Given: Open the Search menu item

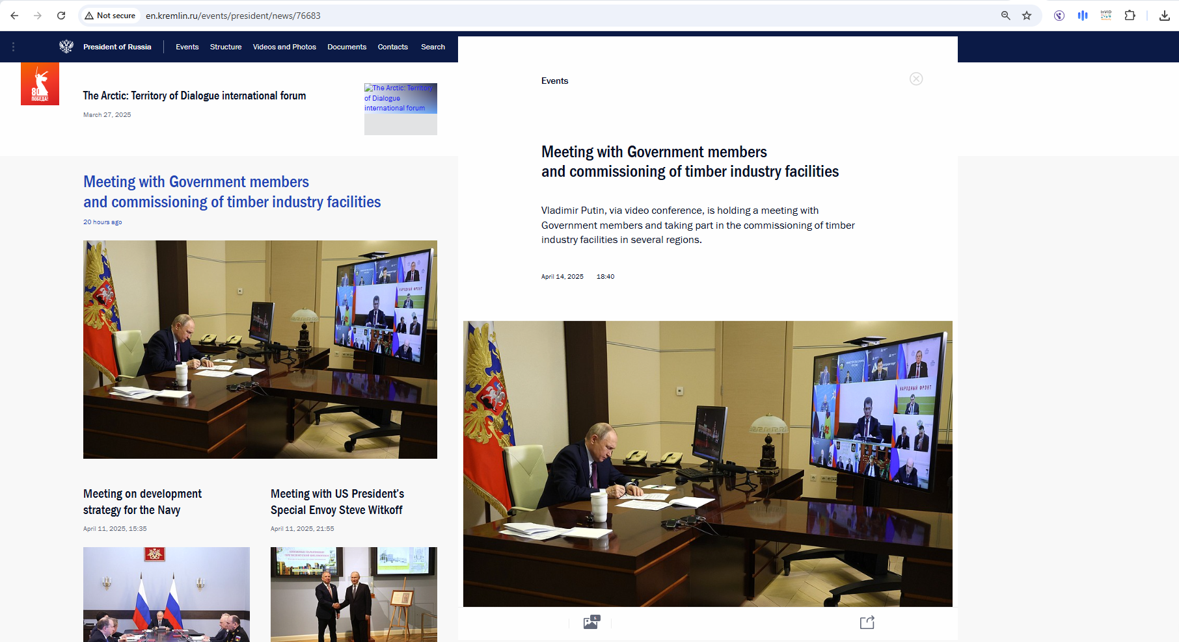Looking at the screenshot, I should click(433, 47).
